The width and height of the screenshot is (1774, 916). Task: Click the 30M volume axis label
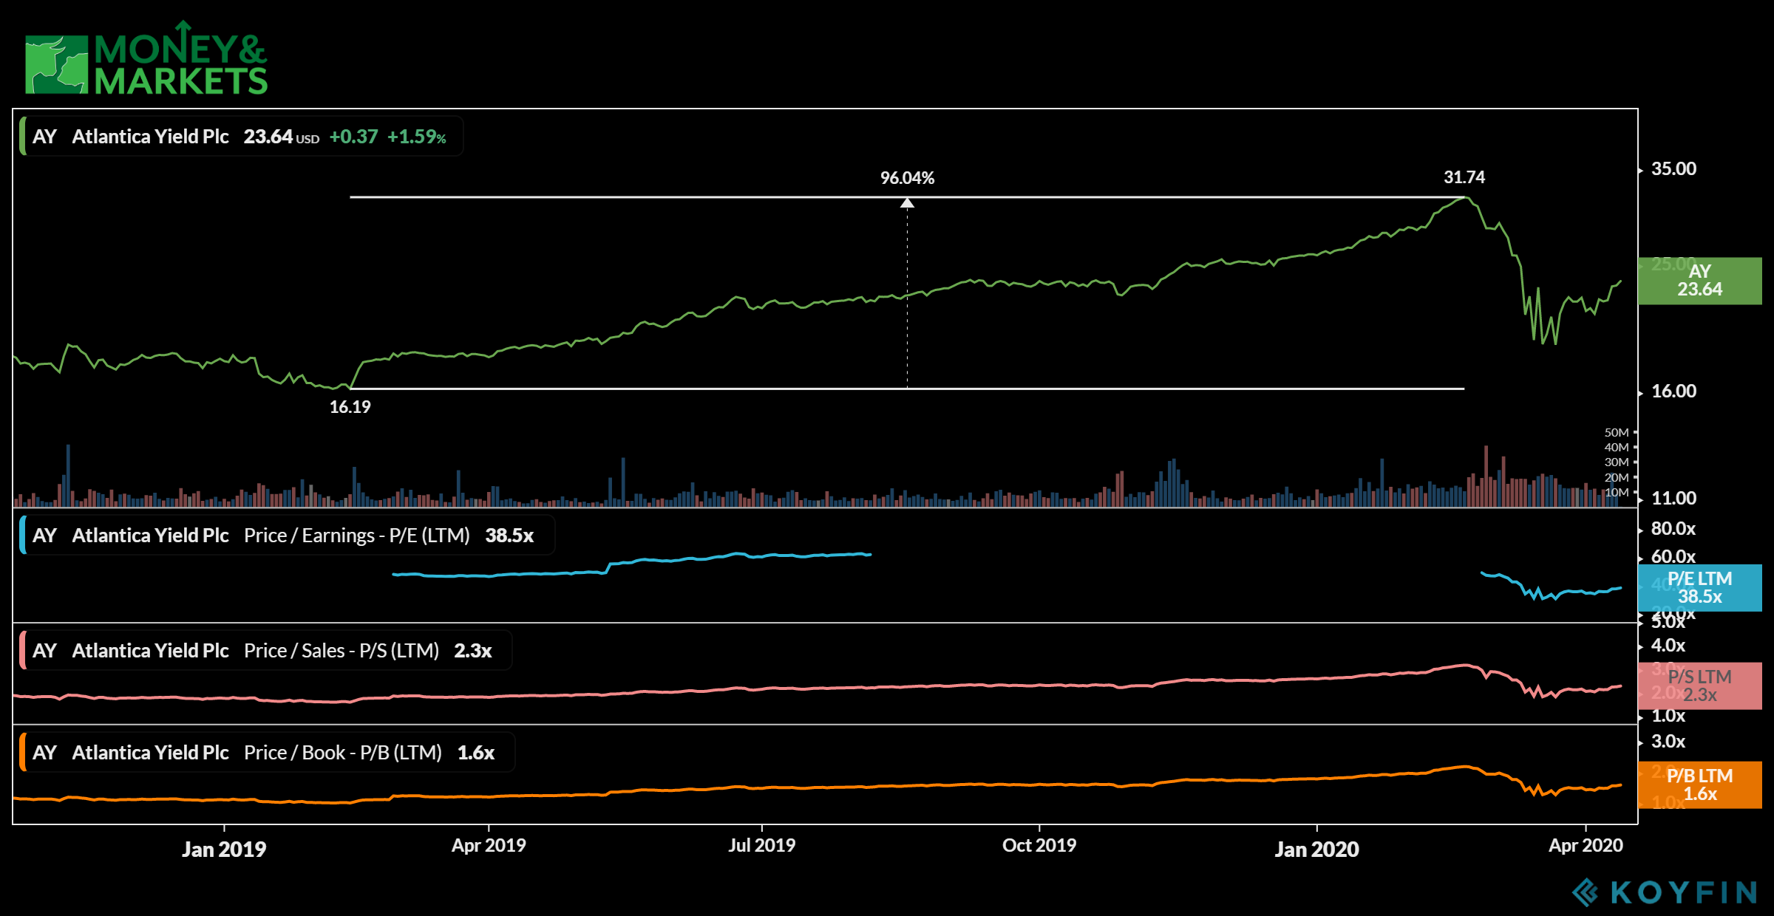coord(1617,462)
